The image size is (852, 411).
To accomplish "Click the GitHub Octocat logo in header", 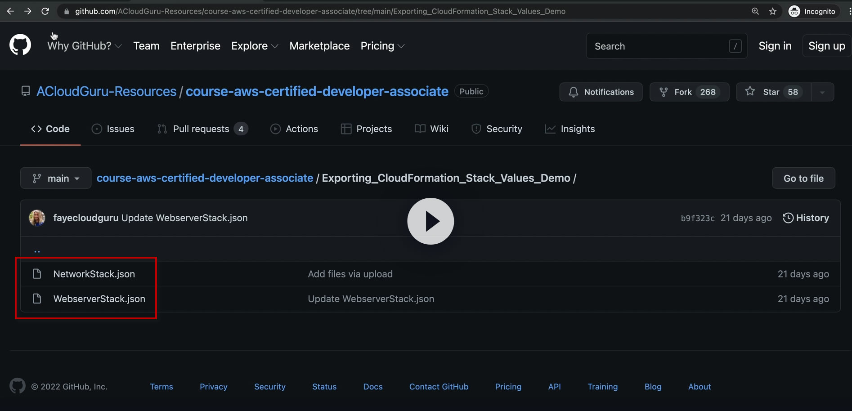I will [x=20, y=45].
